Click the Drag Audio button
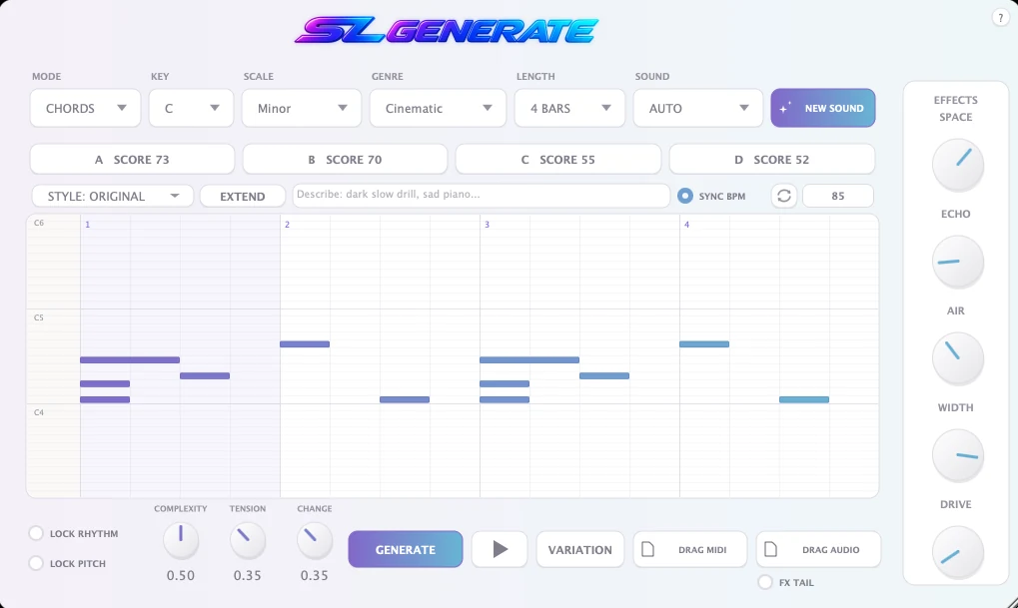The height and width of the screenshot is (608, 1018). click(x=818, y=549)
